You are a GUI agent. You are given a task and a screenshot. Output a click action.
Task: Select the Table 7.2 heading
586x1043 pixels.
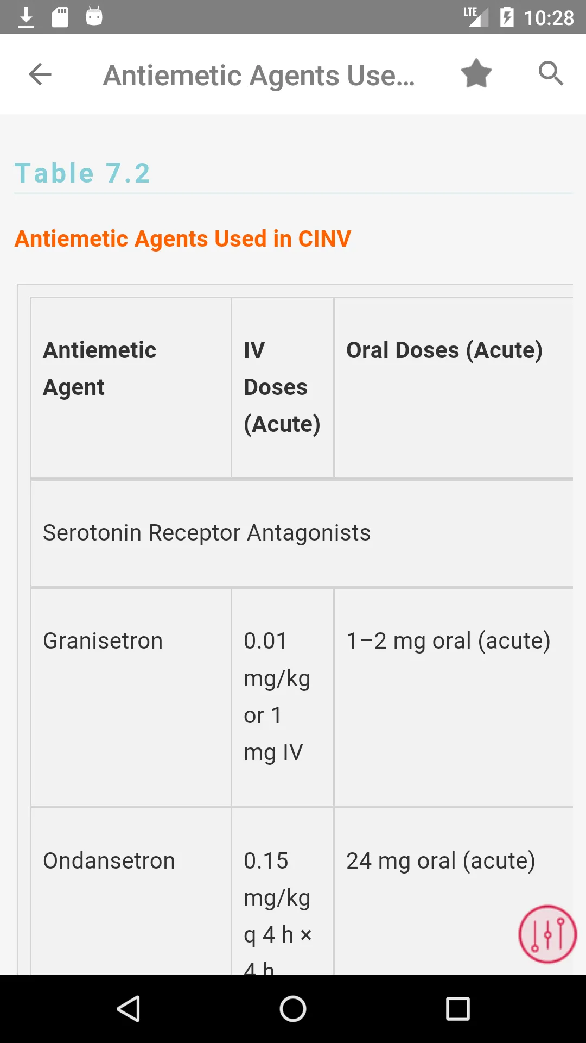tap(82, 173)
